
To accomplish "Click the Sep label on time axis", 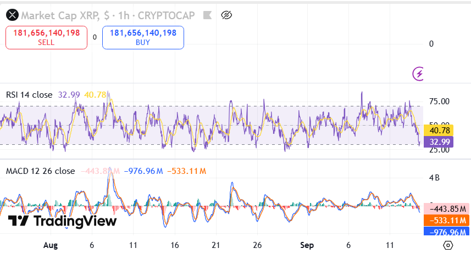I will click(x=307, y=245).
